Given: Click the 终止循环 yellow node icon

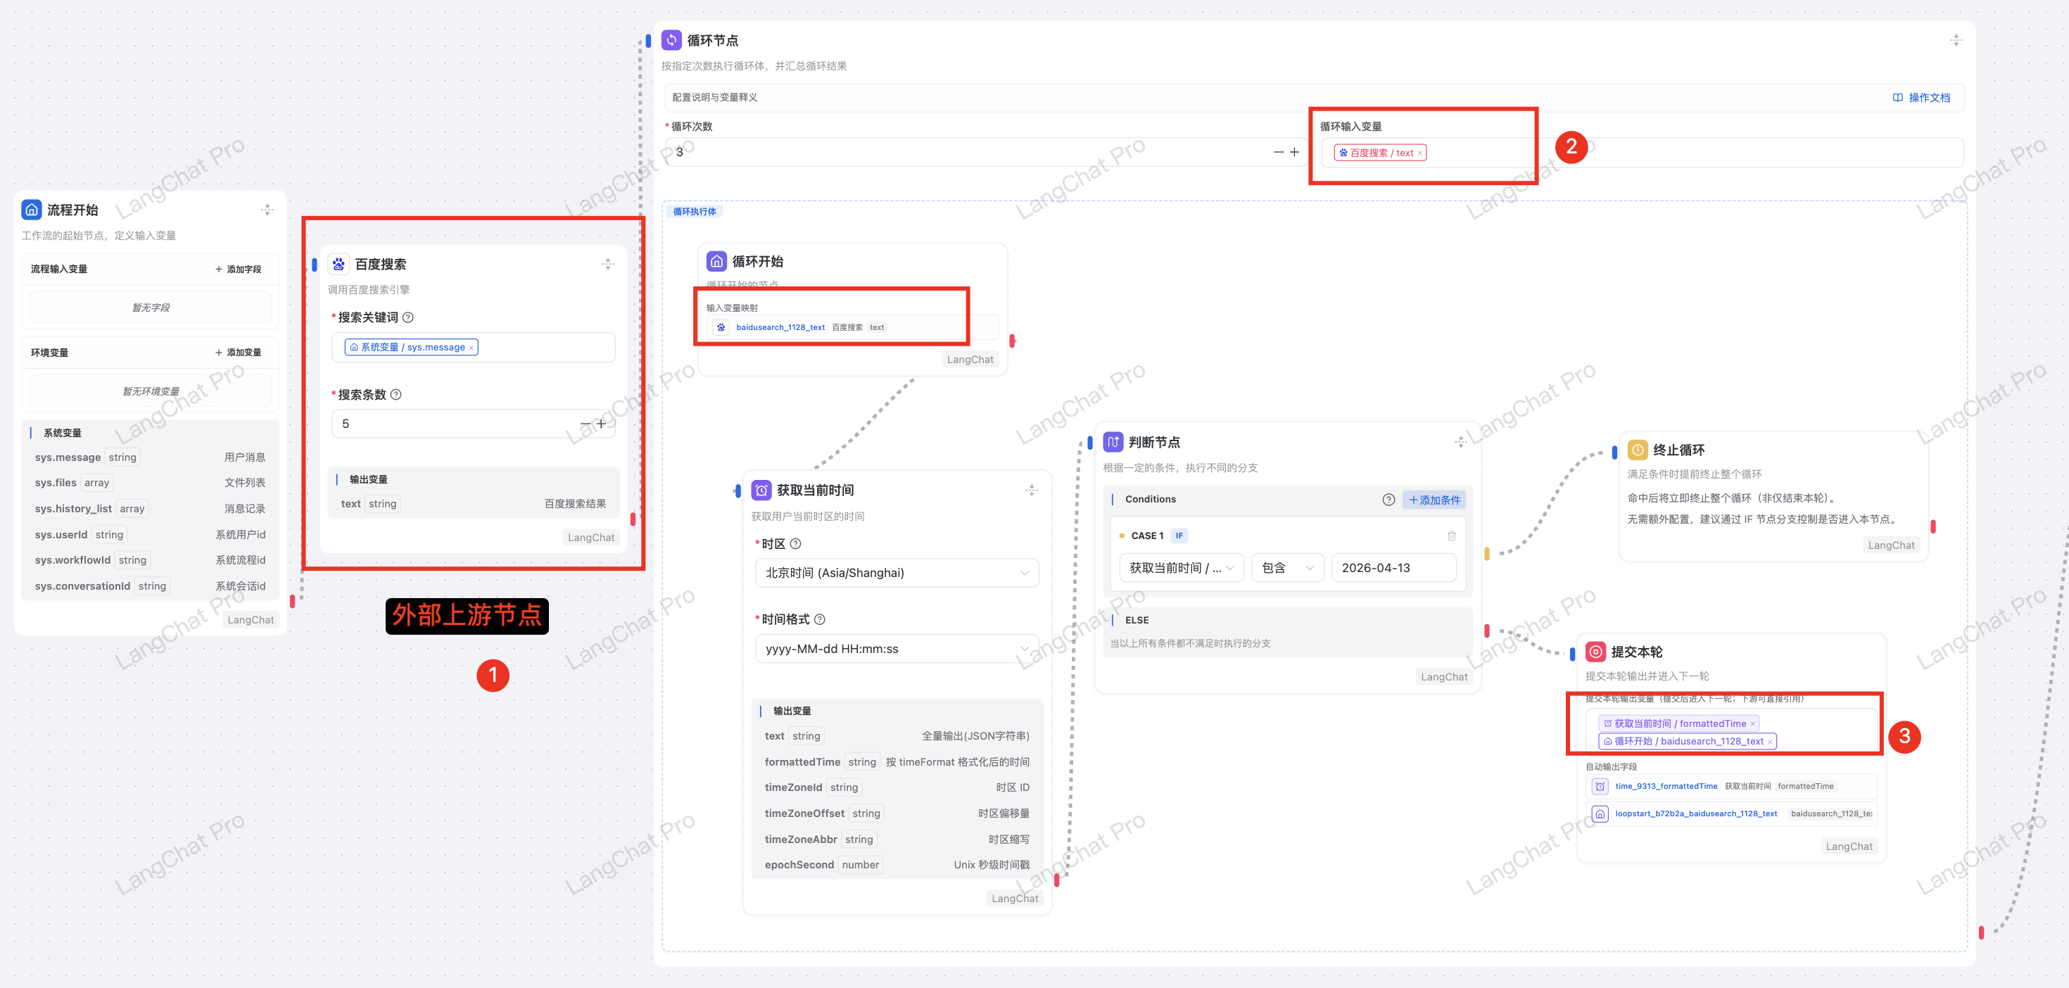Looking at the screenshot, I should 1637,450.
